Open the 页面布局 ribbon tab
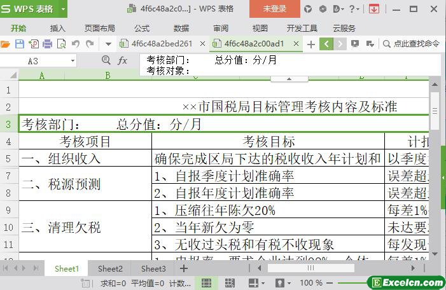The image size is (446, 290). point(100,28)
